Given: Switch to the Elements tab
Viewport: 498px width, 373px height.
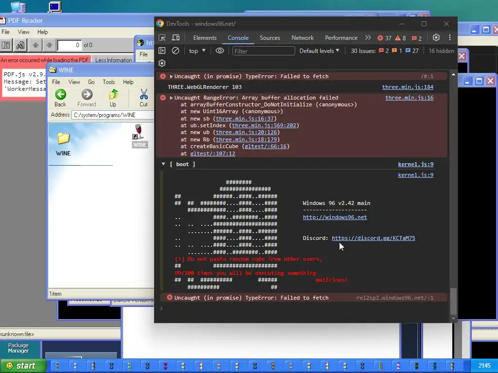Looking at the screenshot, I should point(205,38).
